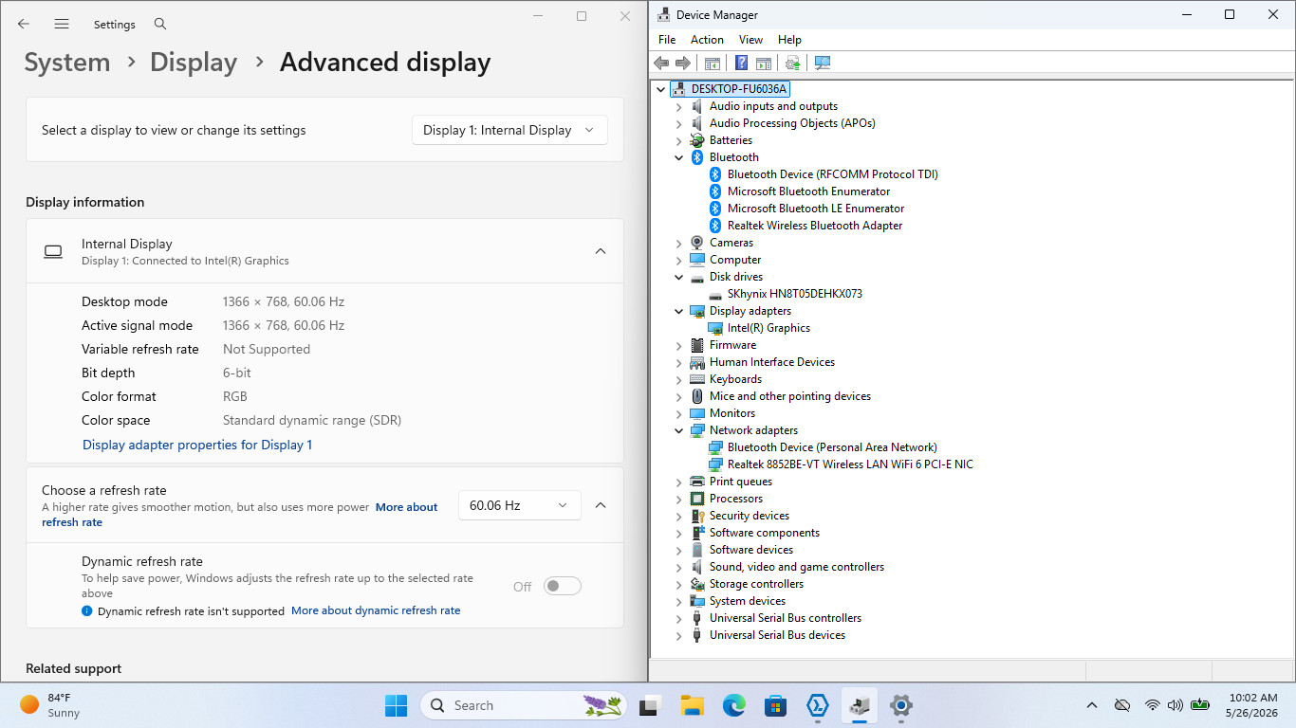Open the File menu in Device Manager
Screen dimensions: 1296x728
tap(667, 40)
